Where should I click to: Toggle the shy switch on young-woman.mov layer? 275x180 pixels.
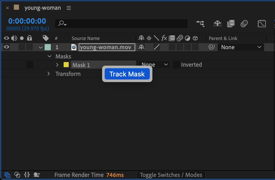pyautogui.click(x=141, y=47)
